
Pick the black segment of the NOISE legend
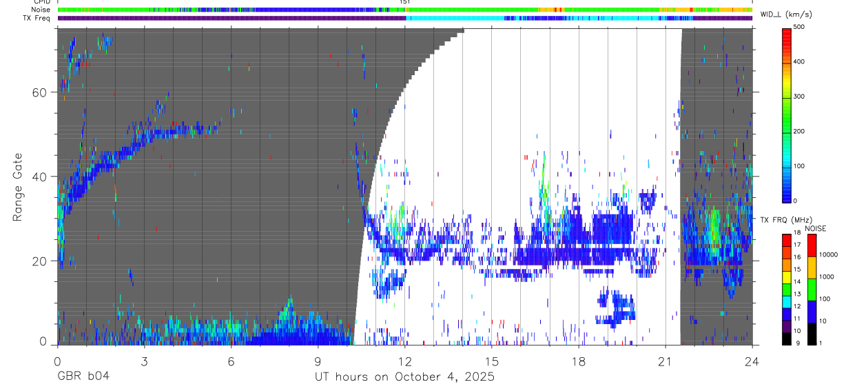pyautogui.click(x=812, y=332)
